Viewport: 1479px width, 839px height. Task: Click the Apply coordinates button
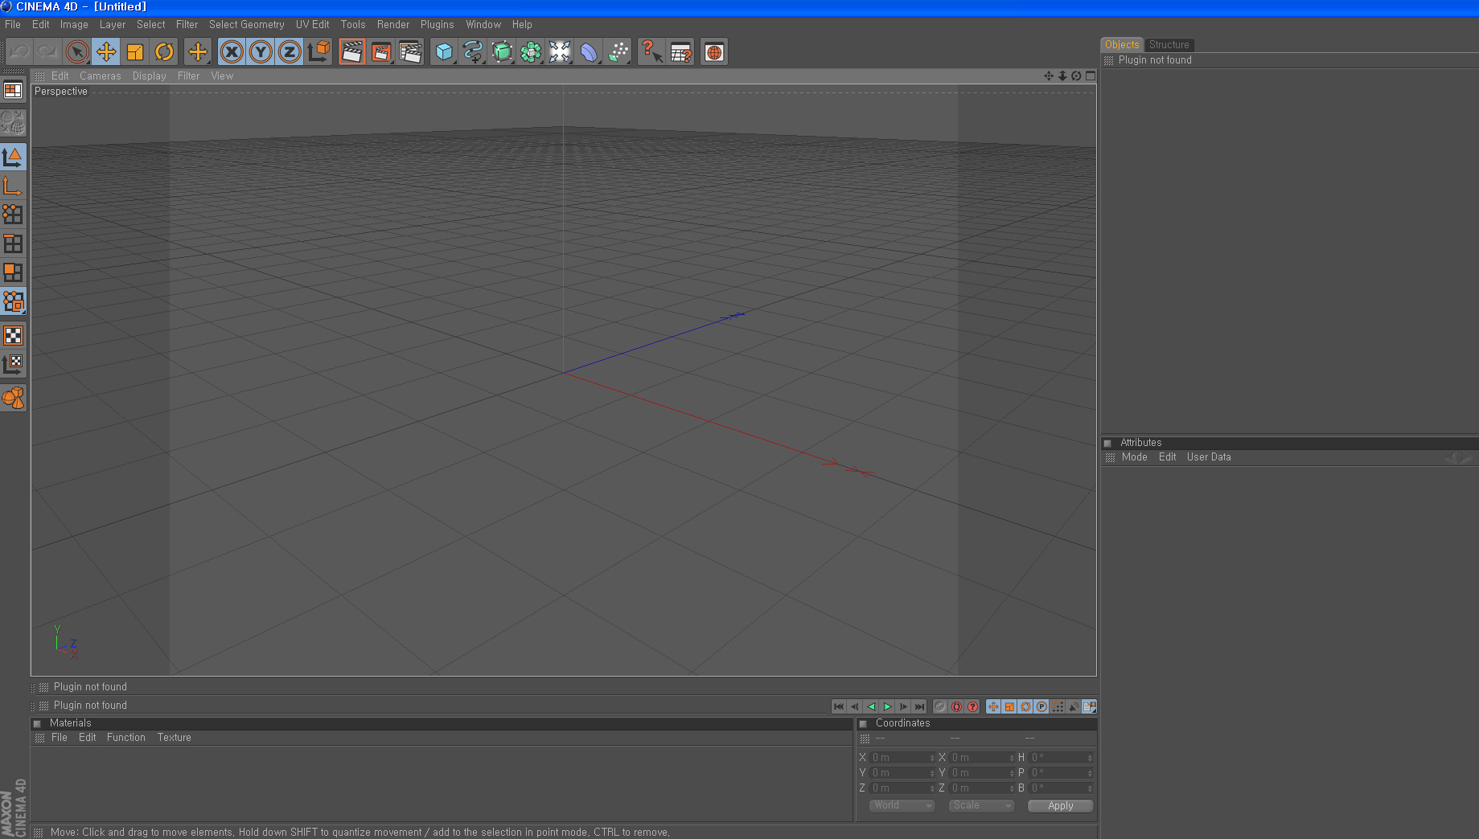coord(1061,806)
